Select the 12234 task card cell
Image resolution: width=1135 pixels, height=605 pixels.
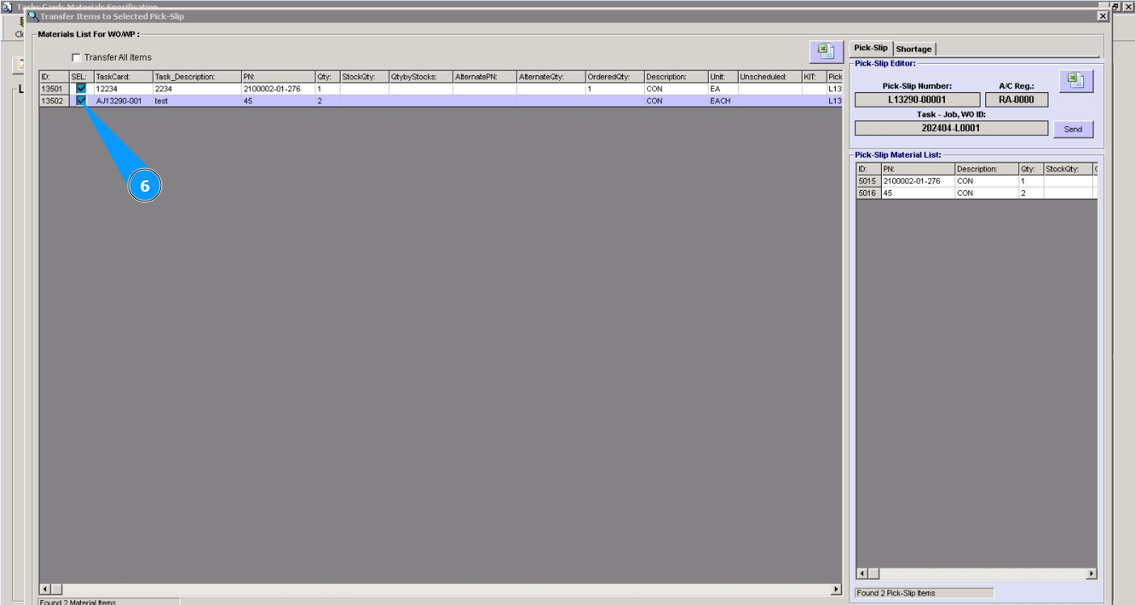[123, 89]
